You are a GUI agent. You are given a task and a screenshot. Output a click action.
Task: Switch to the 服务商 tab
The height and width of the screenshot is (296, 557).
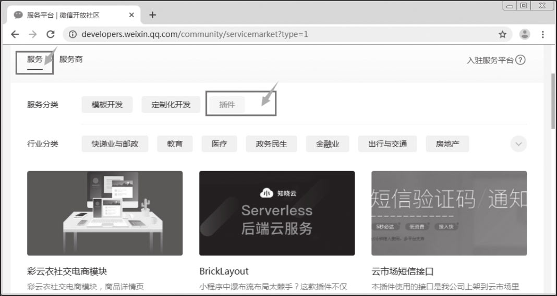click(71, 59)
